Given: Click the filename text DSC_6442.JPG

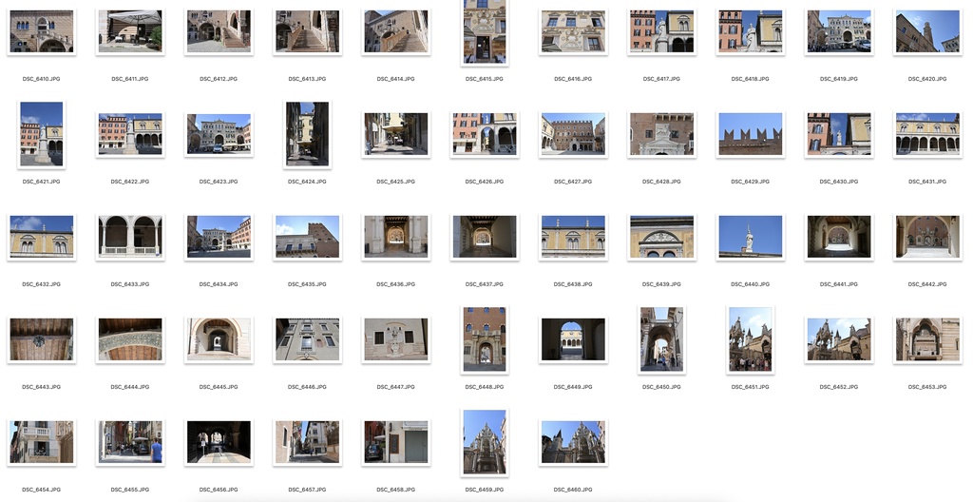Looking at the screenshot, I should 927,284.
